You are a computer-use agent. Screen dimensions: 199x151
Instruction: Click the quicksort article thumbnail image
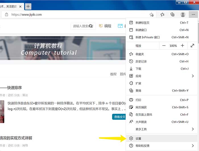[2, 112]
